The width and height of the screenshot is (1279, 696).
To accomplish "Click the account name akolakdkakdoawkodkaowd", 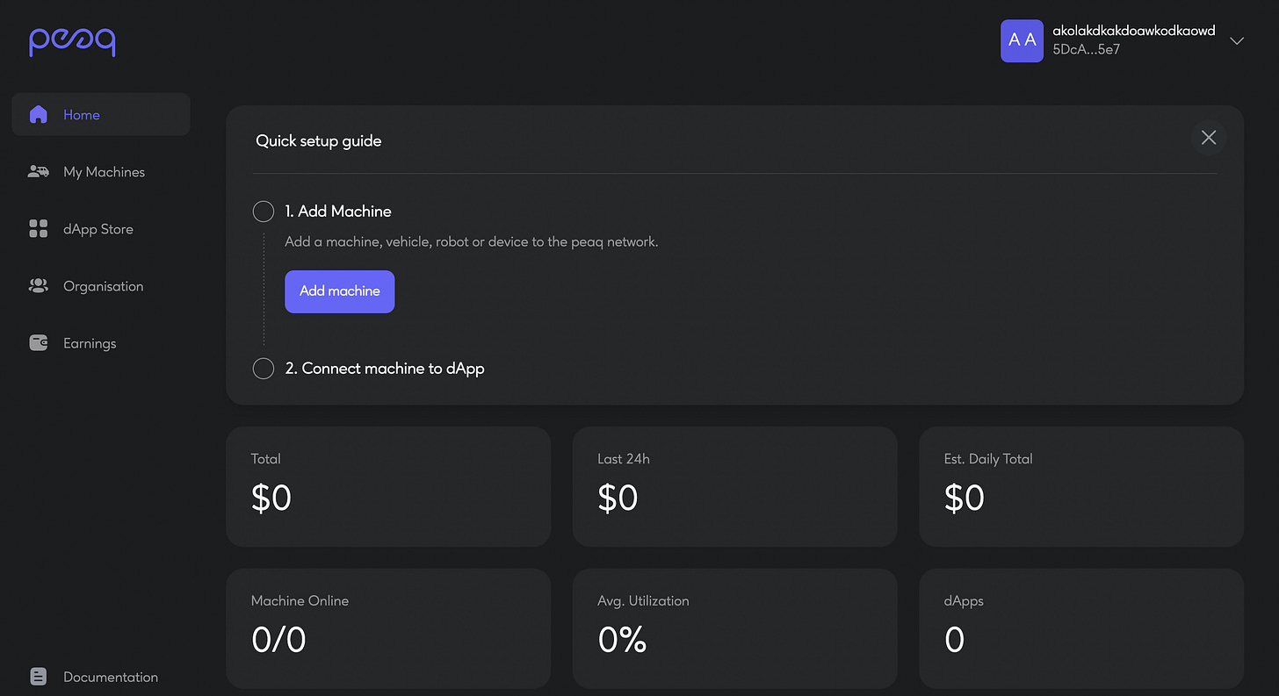I will coord(1133,31).
